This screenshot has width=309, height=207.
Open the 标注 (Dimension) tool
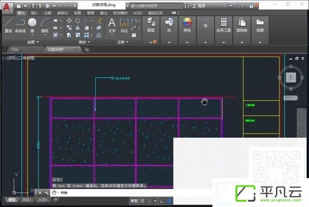point(124,25)
